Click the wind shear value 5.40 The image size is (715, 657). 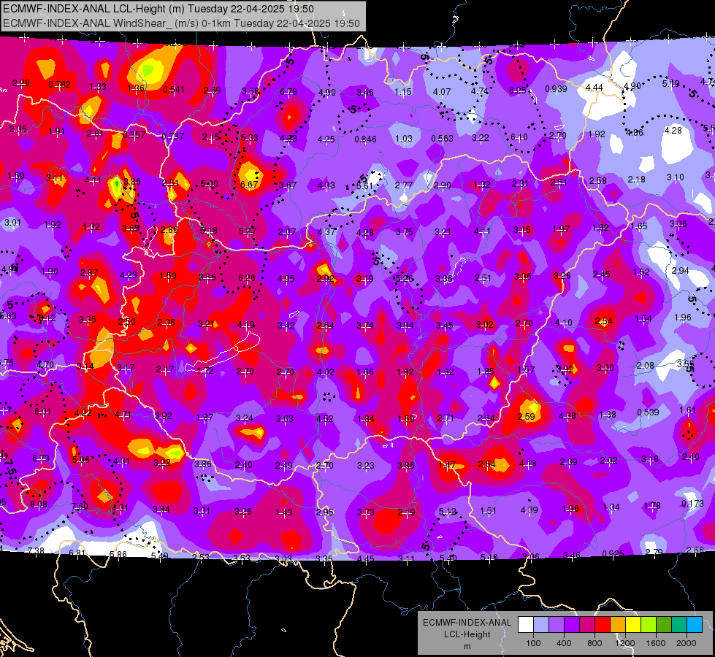[448, 558]
